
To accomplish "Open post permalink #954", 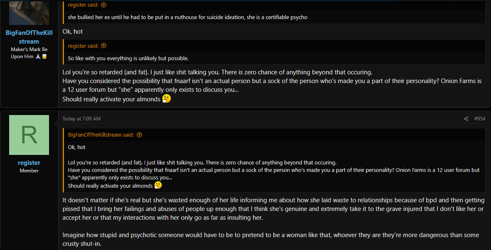I will point(480,119).
